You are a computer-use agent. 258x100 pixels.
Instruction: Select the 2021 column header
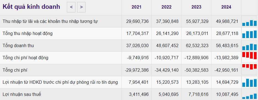click(136, 7)
